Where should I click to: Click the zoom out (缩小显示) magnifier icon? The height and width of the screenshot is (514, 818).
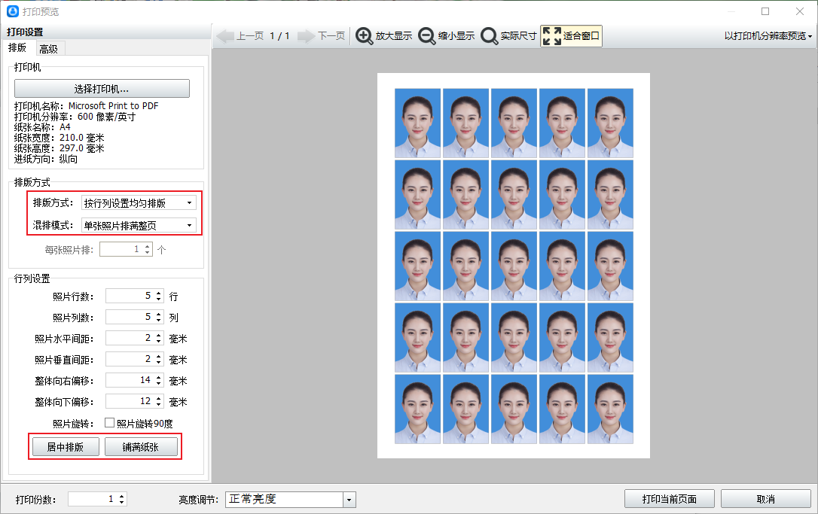pyautogui.click(x=427, y=36)
